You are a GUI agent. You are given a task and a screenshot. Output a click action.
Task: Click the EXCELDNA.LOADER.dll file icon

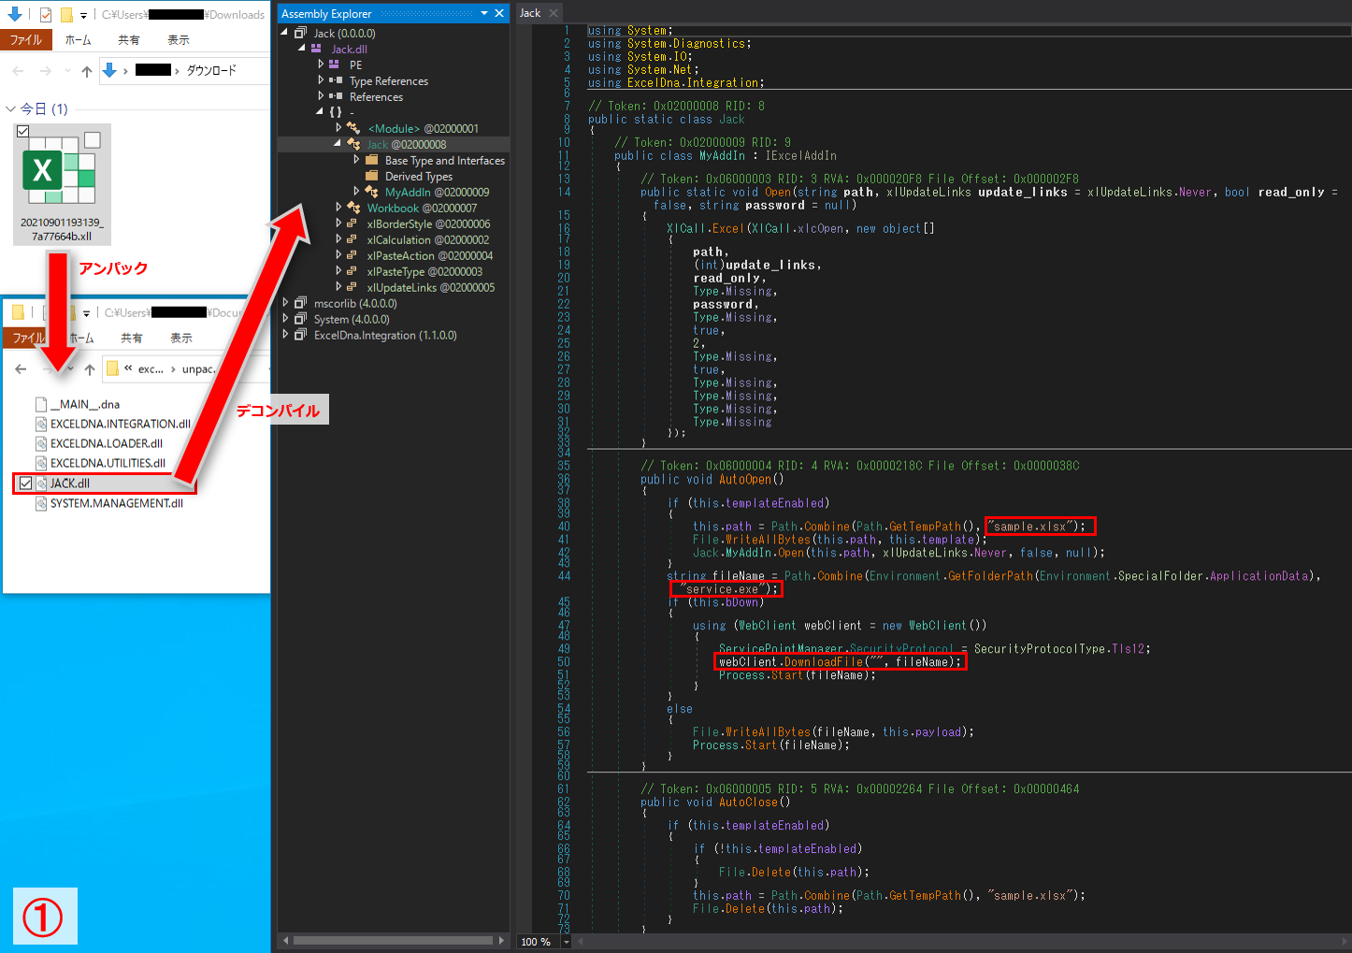click(41, 443)
